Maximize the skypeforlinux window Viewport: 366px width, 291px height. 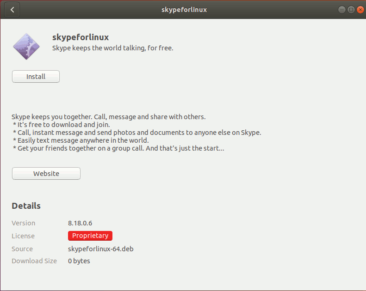pyautogui.click(x=351, y=10)
